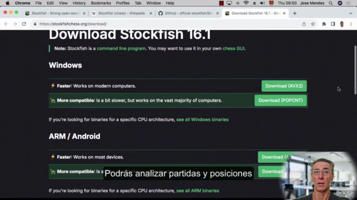357x200 pixels.
Task: Open the Bookmarks menu
Action: coord(101,3)
